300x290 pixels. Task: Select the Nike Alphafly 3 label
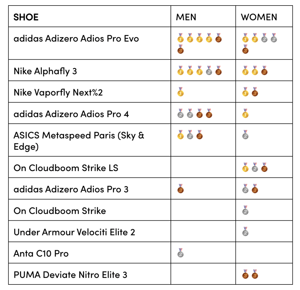[45, 72]
